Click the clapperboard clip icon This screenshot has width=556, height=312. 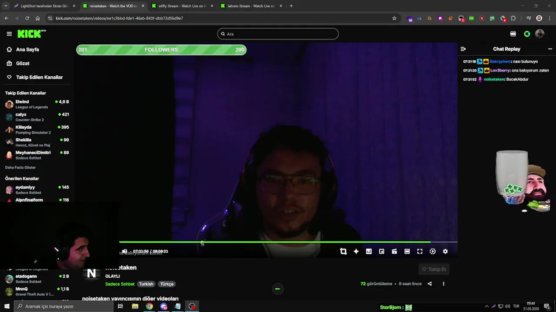coord(394,251)
